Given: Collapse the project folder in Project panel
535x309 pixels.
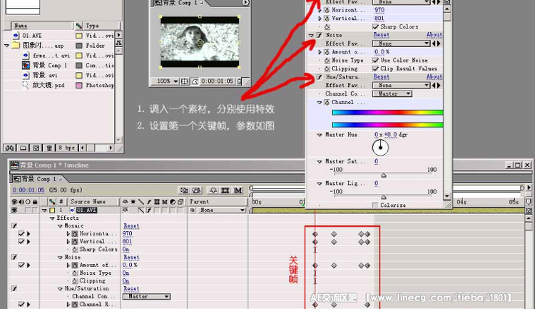Looking at the screenshot, I should click(6, 46).
